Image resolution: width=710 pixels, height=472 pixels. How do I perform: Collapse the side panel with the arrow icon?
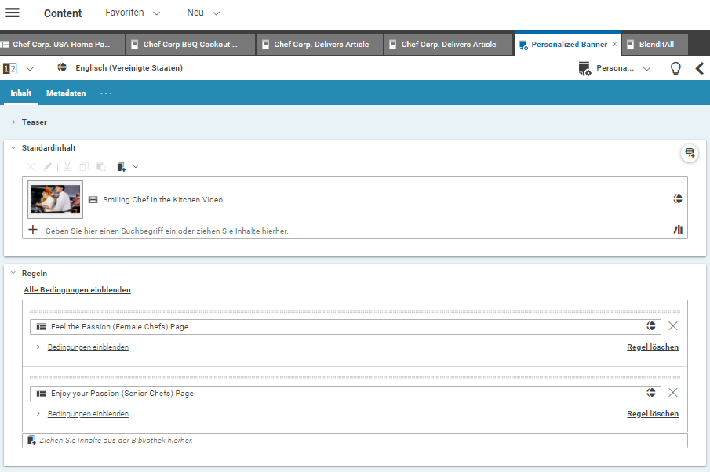pyautogui.click(x=700, y=68)
